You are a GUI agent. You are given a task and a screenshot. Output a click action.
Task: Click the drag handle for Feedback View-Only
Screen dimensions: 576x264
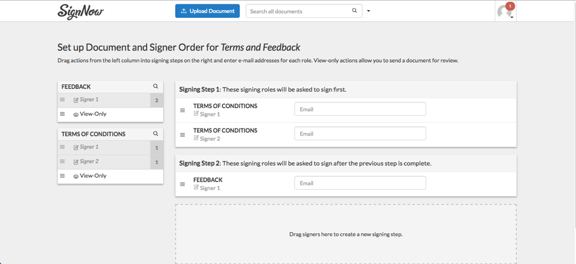tap(62, 114)
